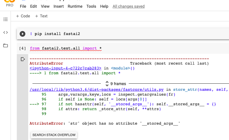
Task: Click traceback line 95 with inspect.getargvalues
Action: point(108,94)
